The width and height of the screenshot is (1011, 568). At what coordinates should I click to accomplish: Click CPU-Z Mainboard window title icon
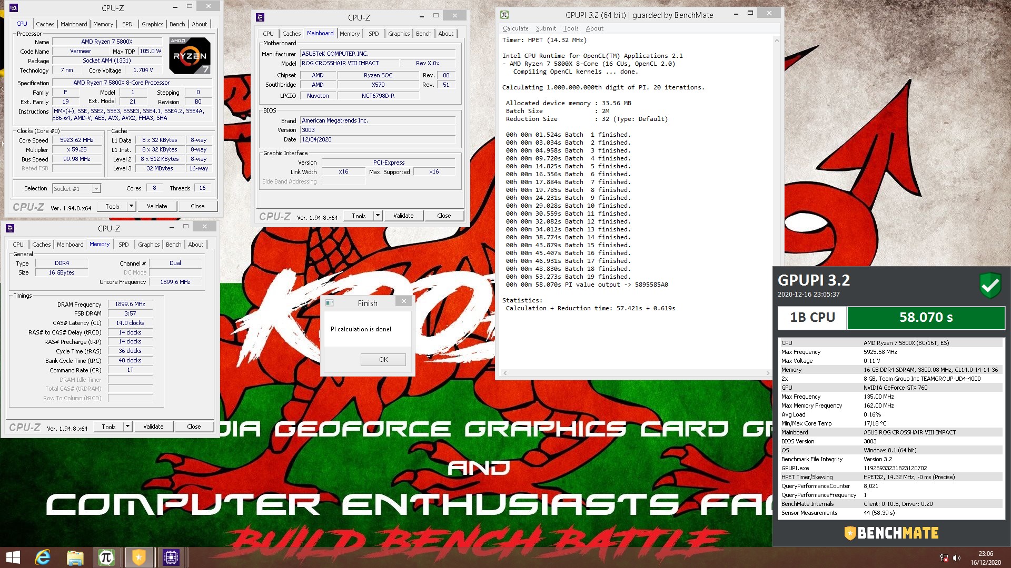(x=260, y=17)
